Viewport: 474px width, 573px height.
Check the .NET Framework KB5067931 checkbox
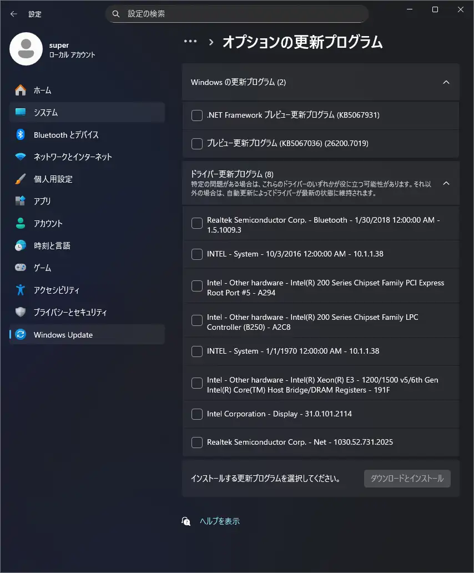click(x=197, y=115)
